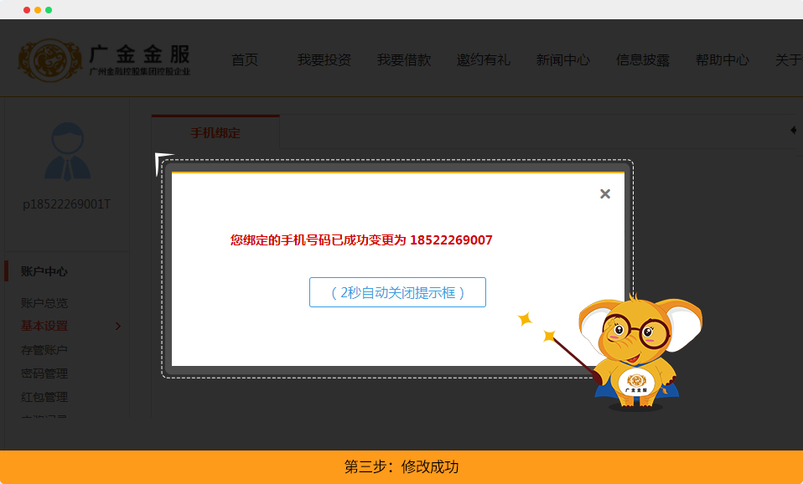Visit the 帮助中心 page

click(x=722, y=60)
